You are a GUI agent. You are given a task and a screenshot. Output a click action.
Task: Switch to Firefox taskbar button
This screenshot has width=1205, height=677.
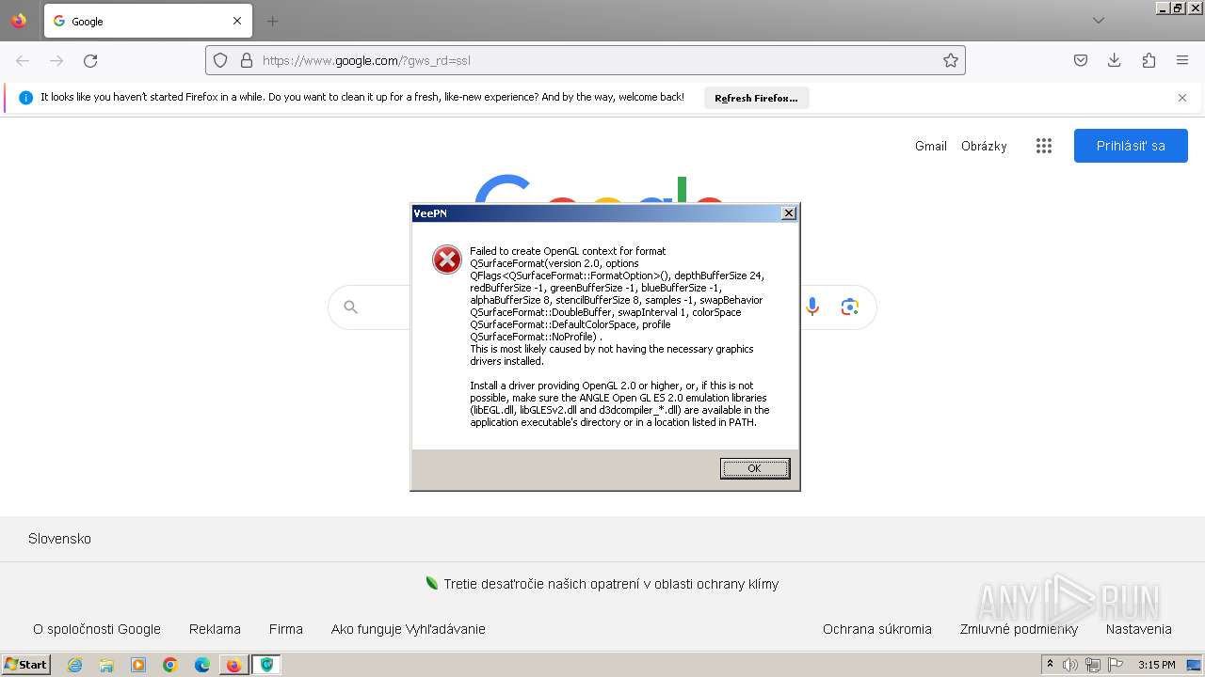233,665
